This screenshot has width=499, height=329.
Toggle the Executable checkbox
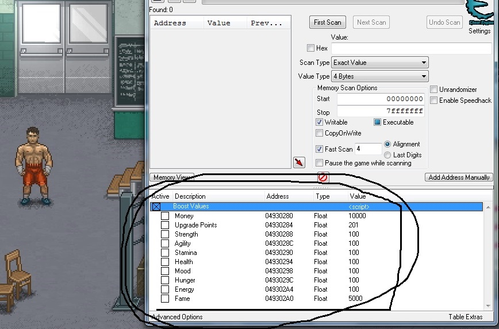pyautogui.click(x=377, y=122)
